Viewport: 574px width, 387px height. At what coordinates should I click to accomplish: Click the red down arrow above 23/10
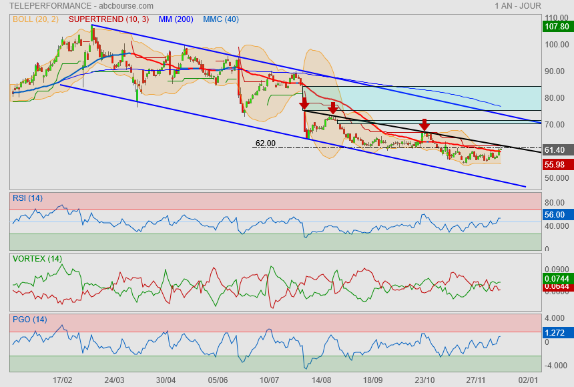424,125
